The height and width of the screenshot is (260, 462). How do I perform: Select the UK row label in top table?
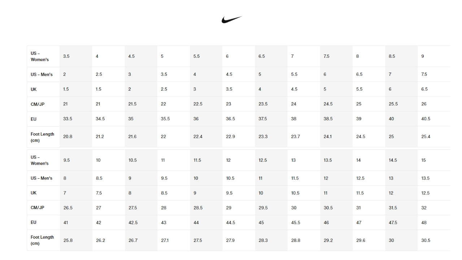34,89
